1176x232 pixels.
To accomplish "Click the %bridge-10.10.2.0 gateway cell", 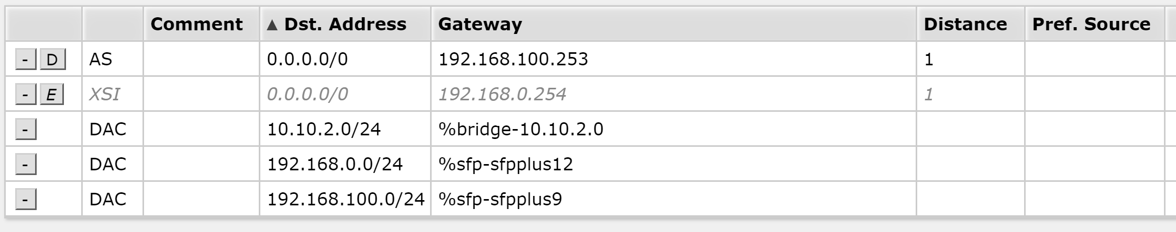I will click(521, 130).
